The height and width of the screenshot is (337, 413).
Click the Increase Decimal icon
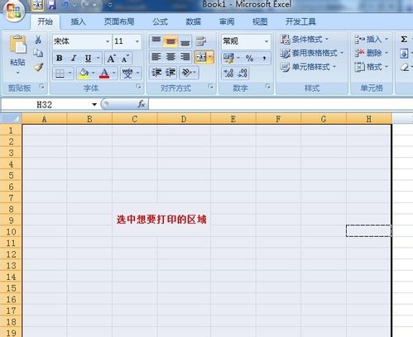click(228, 73)
